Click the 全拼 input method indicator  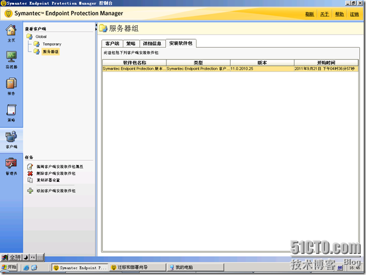pyautogui.click(x=15, y=257)
